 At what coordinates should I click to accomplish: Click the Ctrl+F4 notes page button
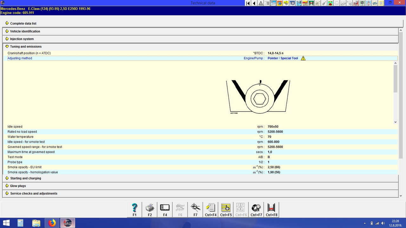tap(211, 210)
